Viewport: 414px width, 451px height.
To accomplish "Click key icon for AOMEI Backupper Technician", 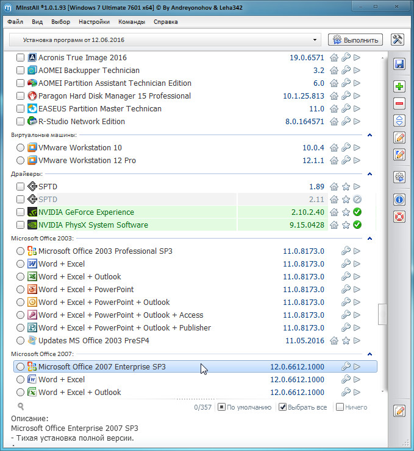I will click(346, 70).
